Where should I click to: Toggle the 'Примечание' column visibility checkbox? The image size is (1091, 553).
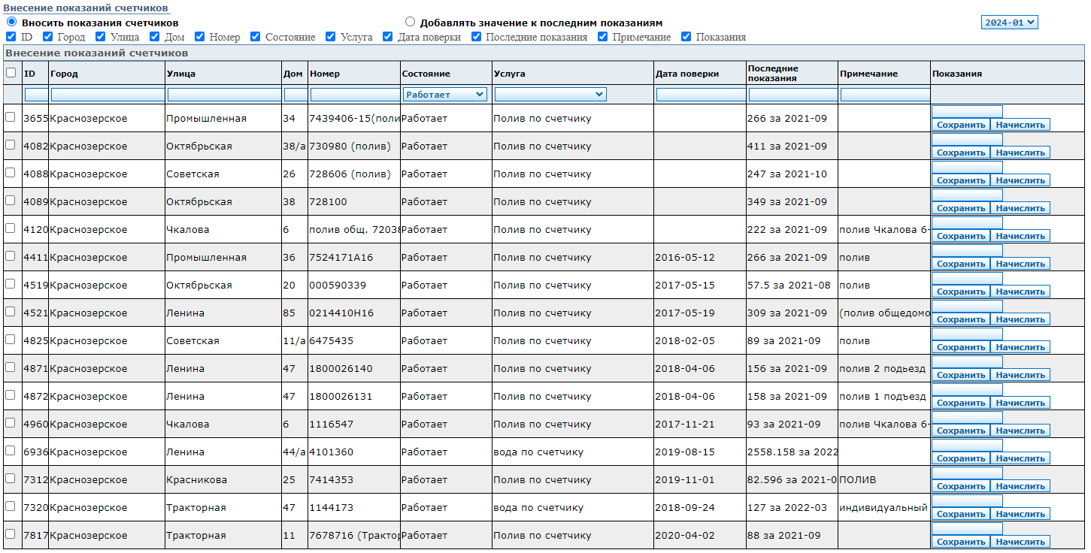[602, 36]
